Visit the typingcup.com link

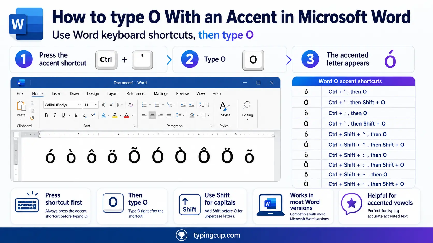point(216,235)
